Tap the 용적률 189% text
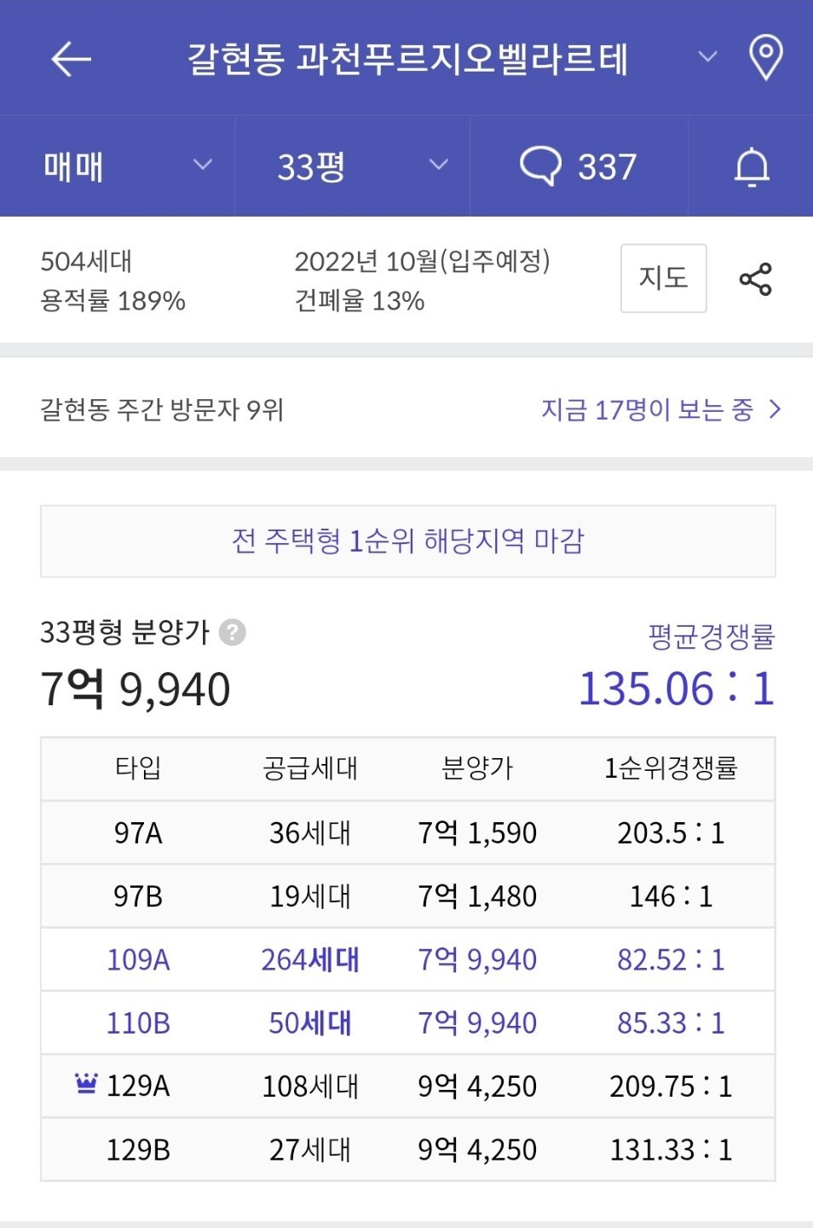 112,301
